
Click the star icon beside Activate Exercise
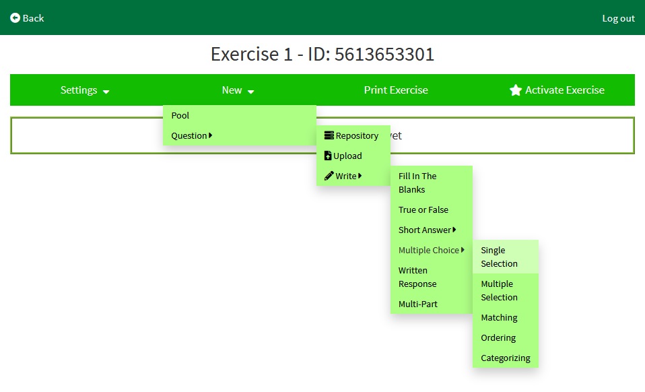(x=516, y=90)
